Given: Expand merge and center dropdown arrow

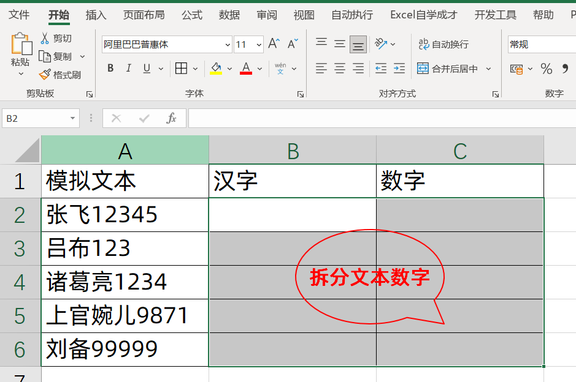Looking at the screenshot, I should tap(488, 69).
